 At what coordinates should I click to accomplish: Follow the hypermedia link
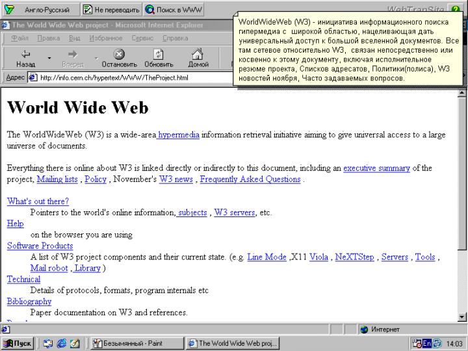pos(178,135)
